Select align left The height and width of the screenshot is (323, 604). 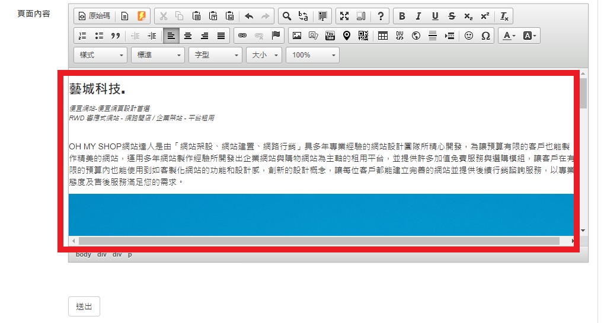[171, 36]
